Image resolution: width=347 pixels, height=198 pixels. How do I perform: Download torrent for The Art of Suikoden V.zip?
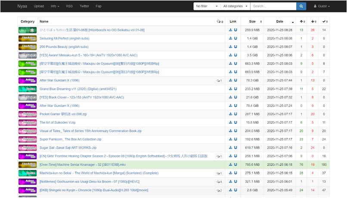pyautogui.click(x=230, y=122)
